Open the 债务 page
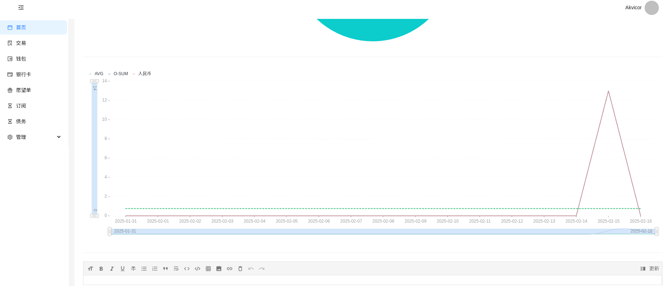Viewport: 666px width, 286px height. coord(34,121)
